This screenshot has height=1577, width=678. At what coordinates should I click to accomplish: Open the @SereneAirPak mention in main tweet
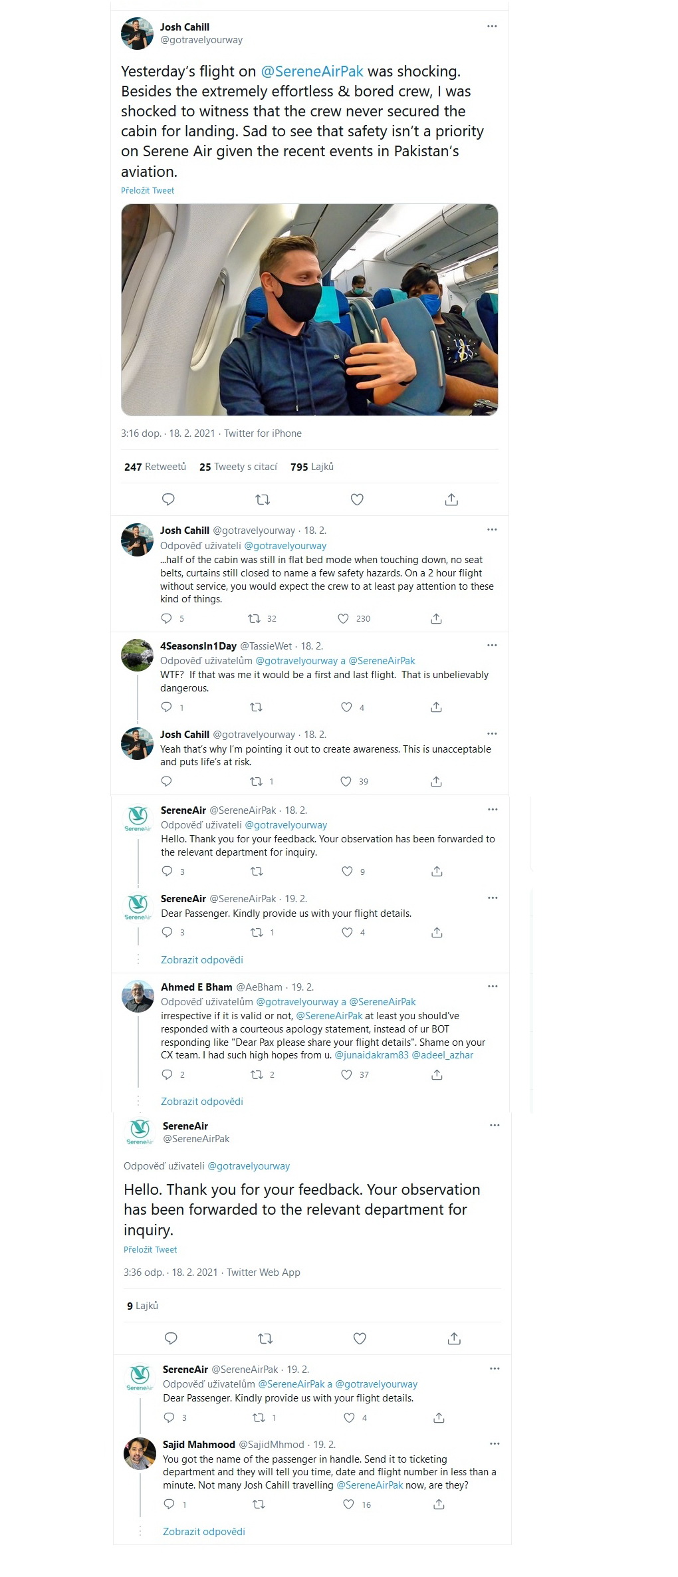pos(312,71)
